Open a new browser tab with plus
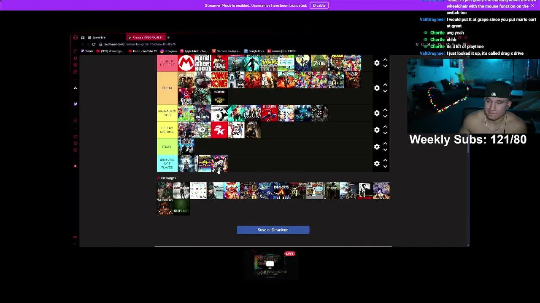The width and height of the screenshot is (540, 303). tap(168, 37)
